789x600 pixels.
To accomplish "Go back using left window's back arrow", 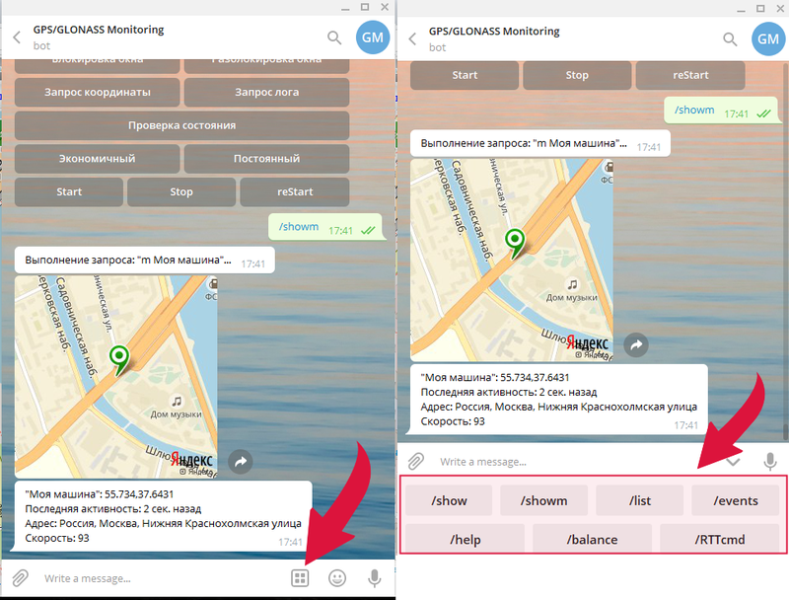I will (x=17, y=38).
